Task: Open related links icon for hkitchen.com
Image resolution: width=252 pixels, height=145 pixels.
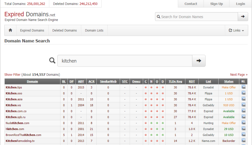Action: (x=243, y=129)
